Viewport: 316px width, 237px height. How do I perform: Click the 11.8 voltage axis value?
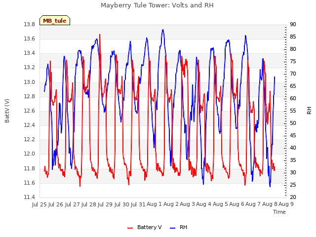pyautogui.click(x=29, y=168)
